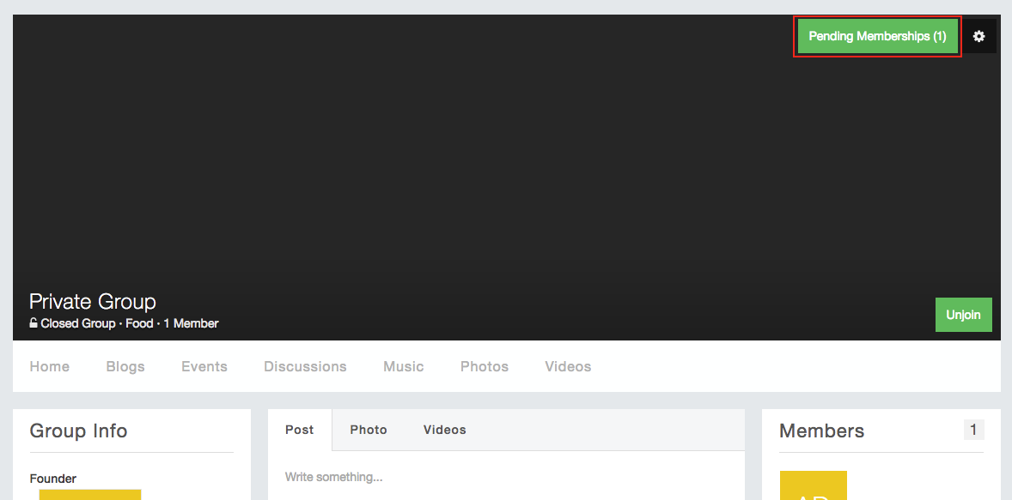Viewport: 1012px width, 500px height.
Task: Click the Write something text field
Action: [505, 477]
